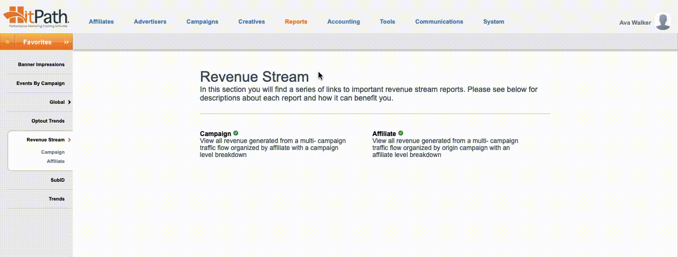
Task: Expand Favorites using the double chevron
Action: tap(66, 42)
